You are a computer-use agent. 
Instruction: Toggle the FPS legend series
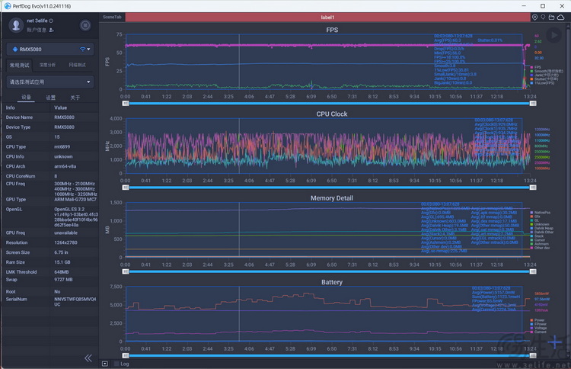coord(535,67)
